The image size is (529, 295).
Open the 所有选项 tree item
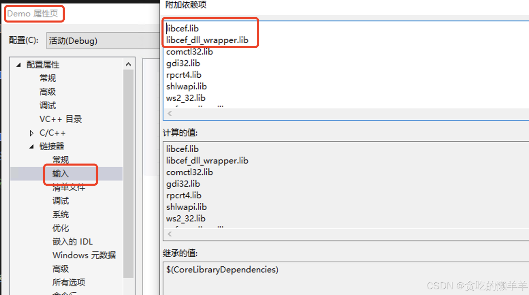[x=69, y=282]
